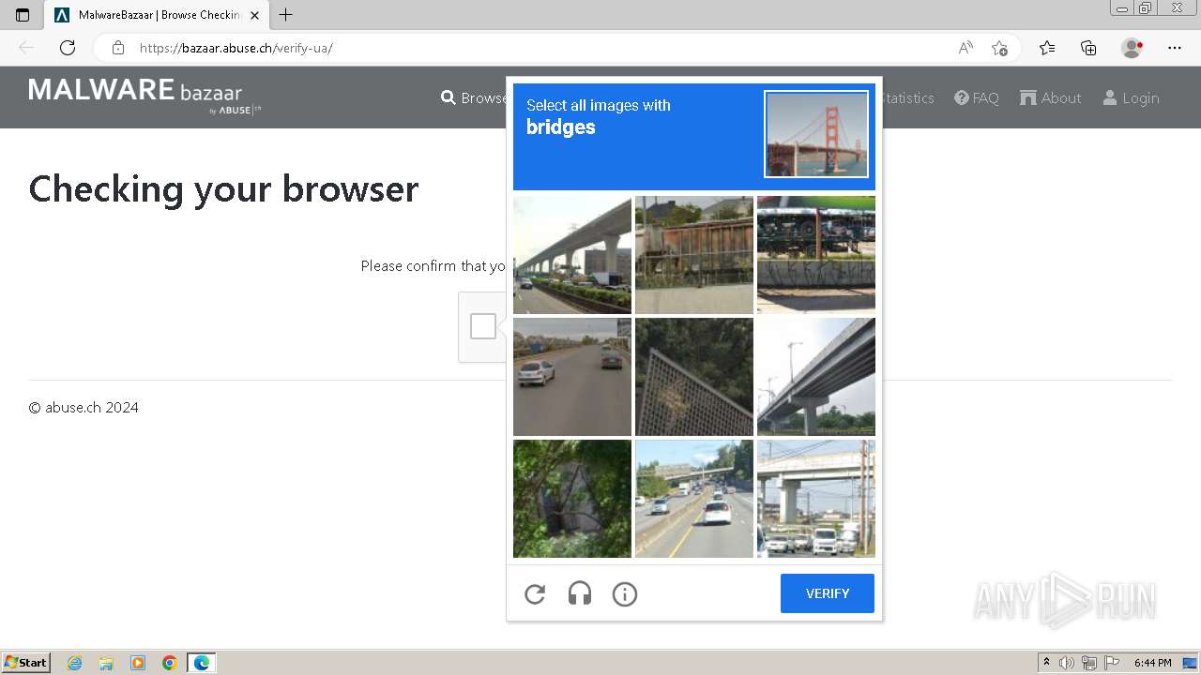
Task: Select tile showing elevated highway beside road
Action: click(572, 255)
